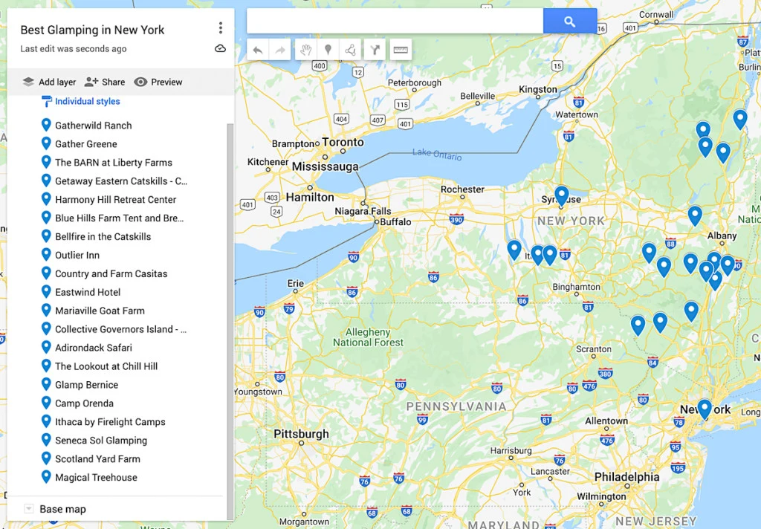This screenshot has height=529, width=761.
Task: Click the Toronto city label on map
Action: (343, 142)
